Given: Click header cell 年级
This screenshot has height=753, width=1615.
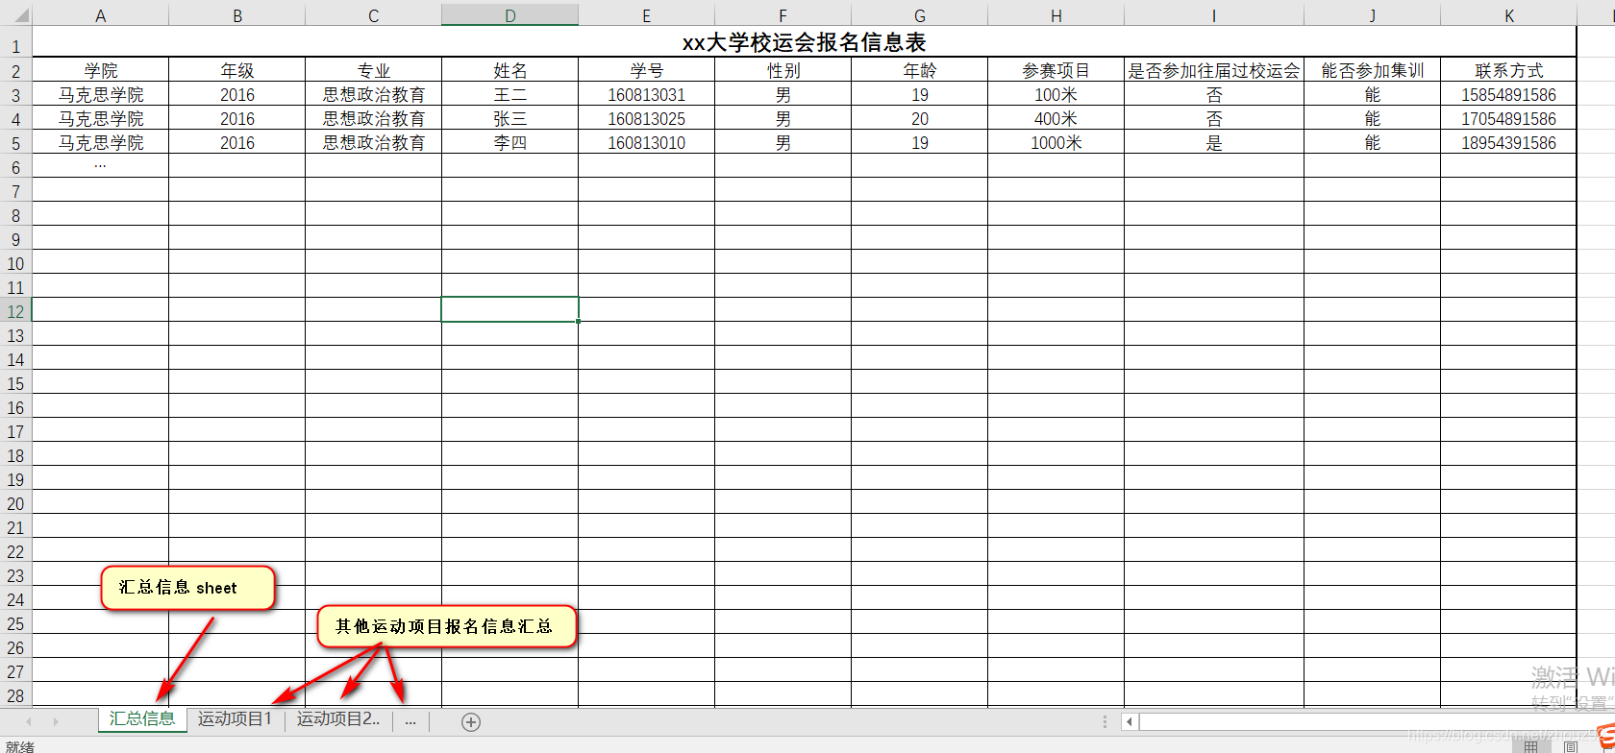Looking at the screenshot, I should (237, 70).
